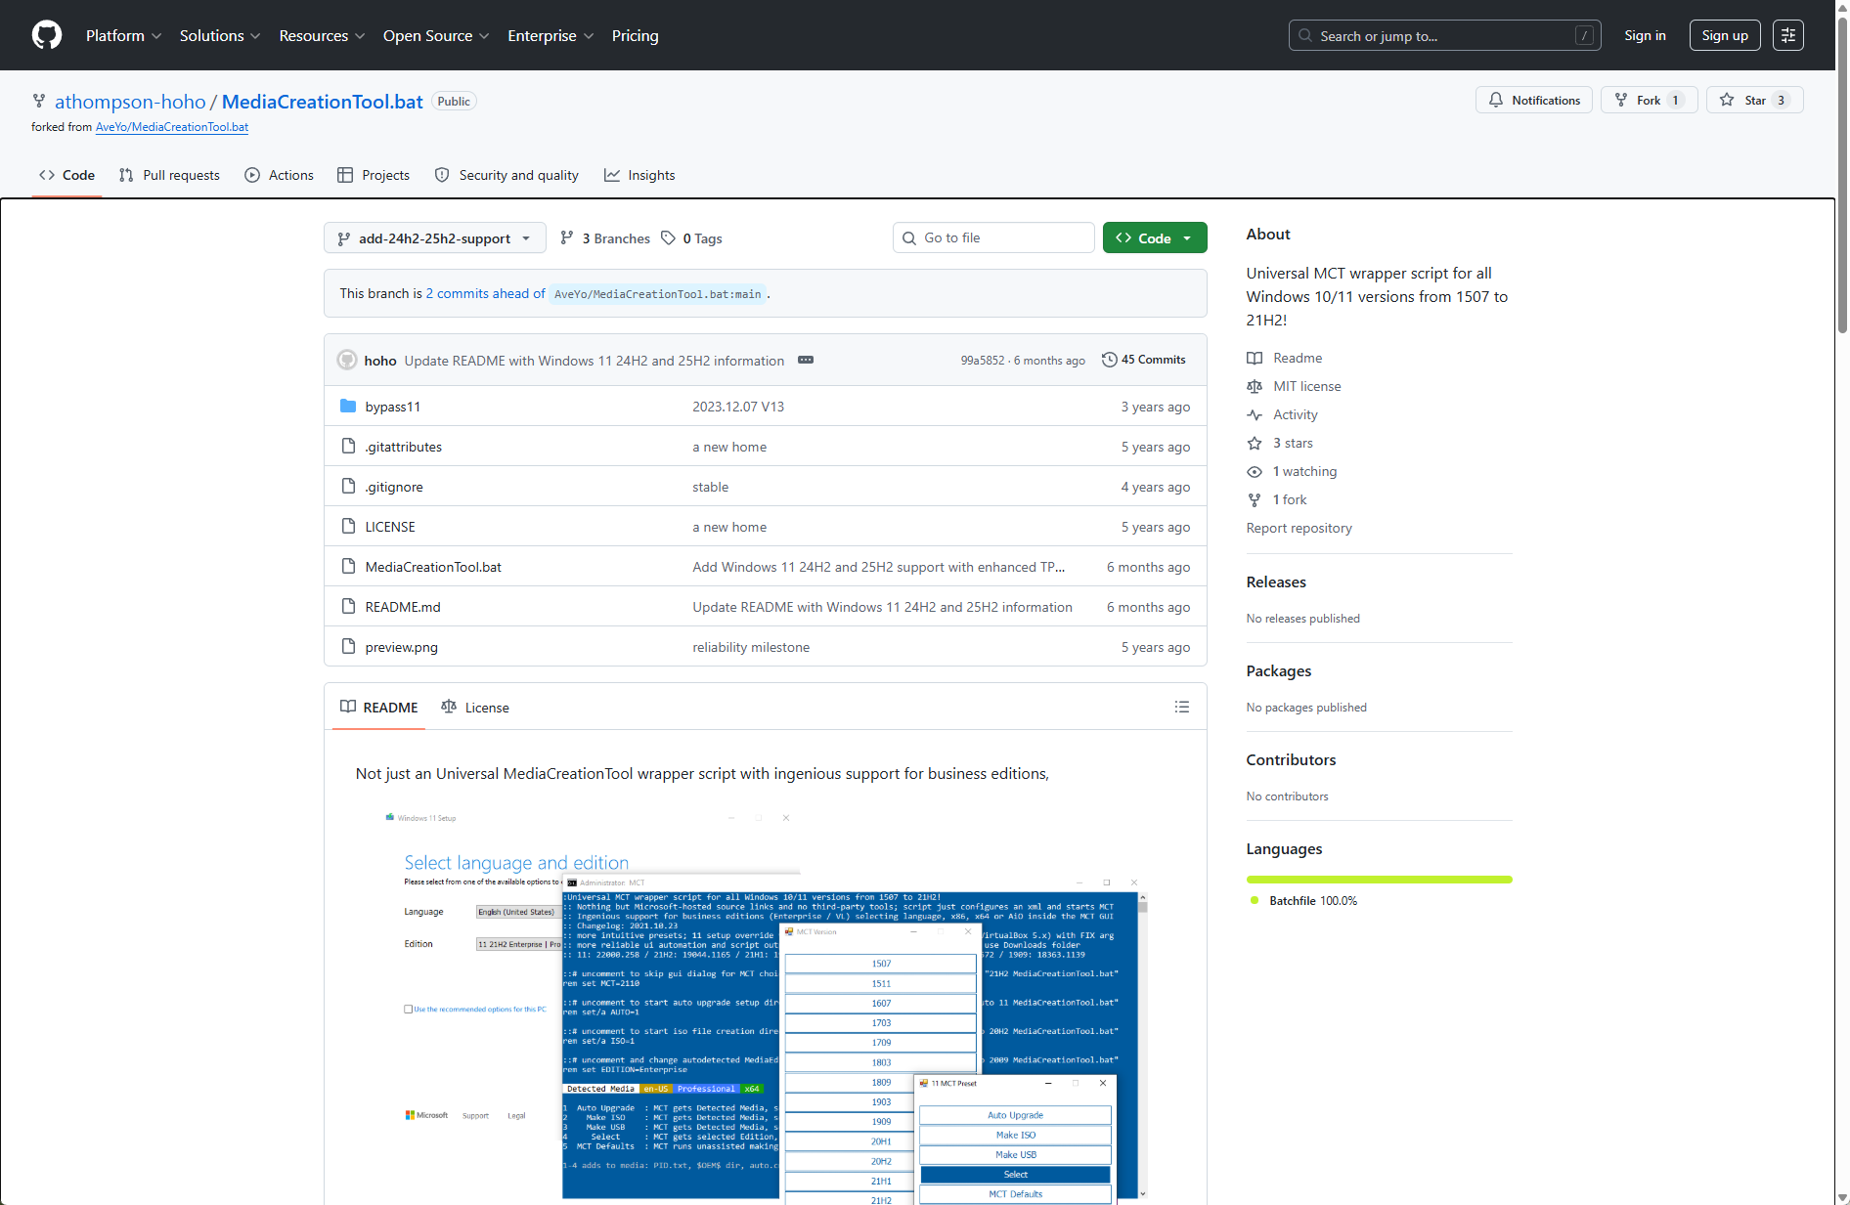This screenshot has height=1205, width=1850.
Task: Fork this repository
Action: pos(1649,100)
